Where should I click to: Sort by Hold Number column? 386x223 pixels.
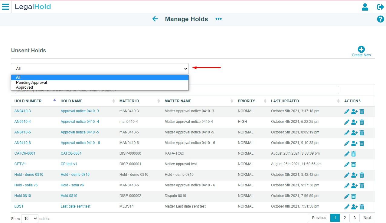point(34,101)
